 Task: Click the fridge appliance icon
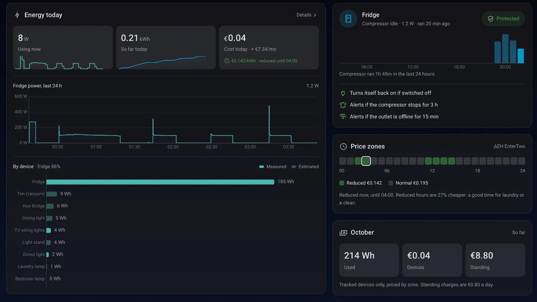point(348,19)
